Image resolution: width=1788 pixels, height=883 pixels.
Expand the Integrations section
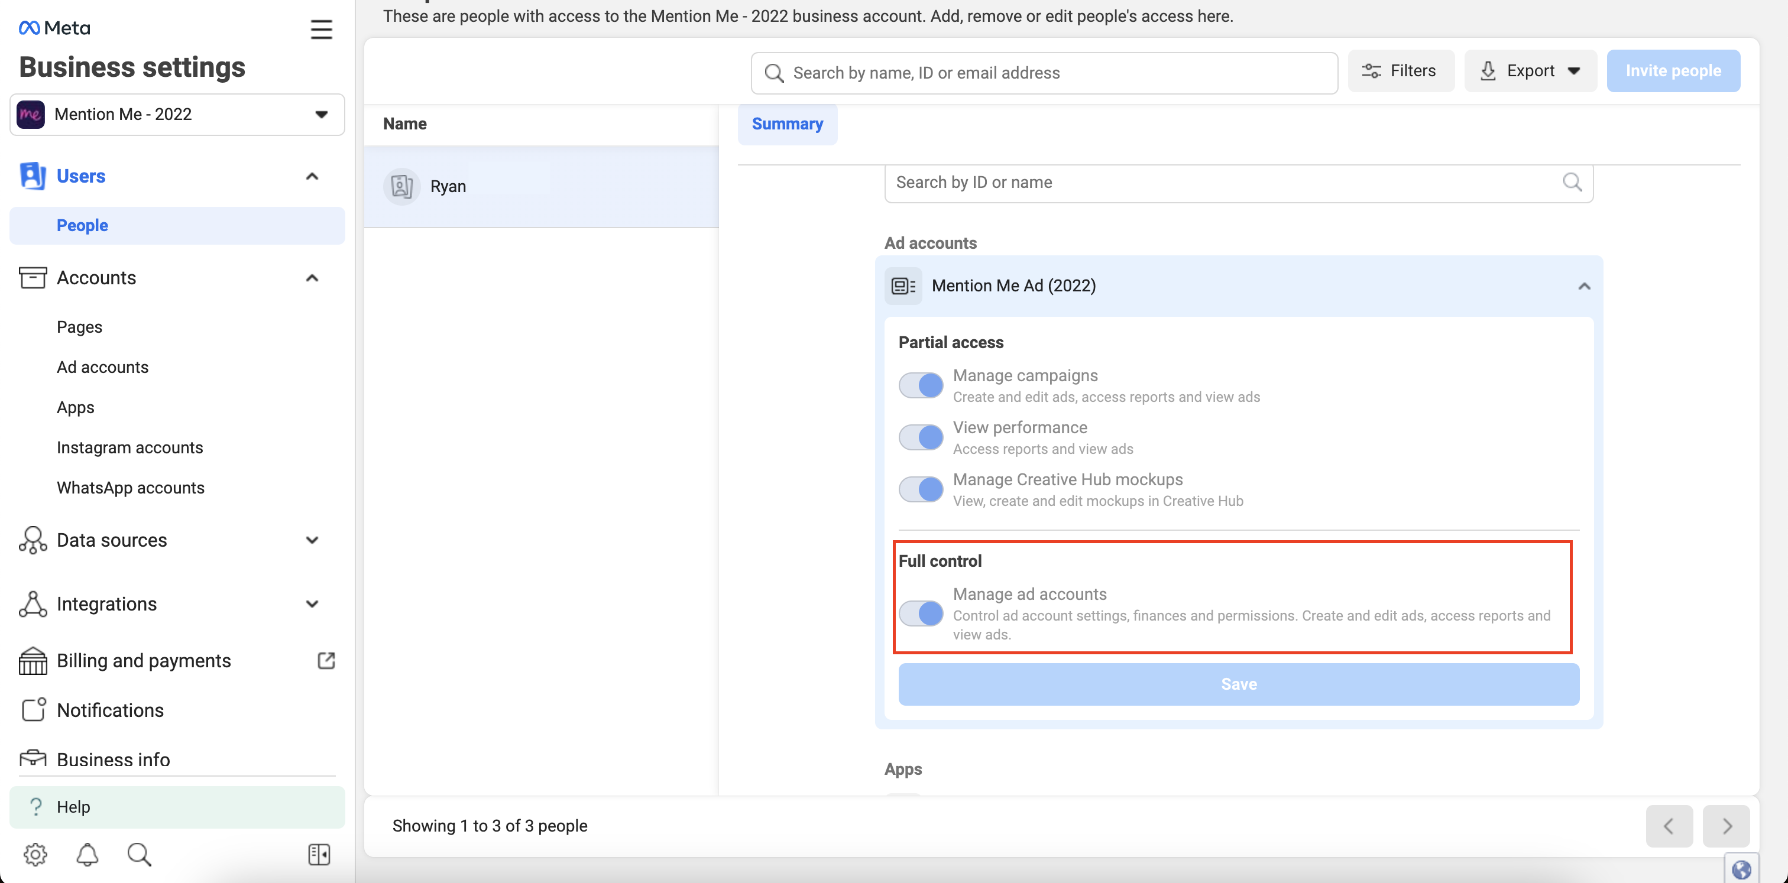(x=312, y=604)
